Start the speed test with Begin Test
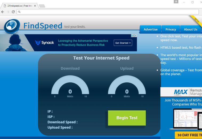Image resolution: width=202 pixels, height=139 pixels. [127, 118]
